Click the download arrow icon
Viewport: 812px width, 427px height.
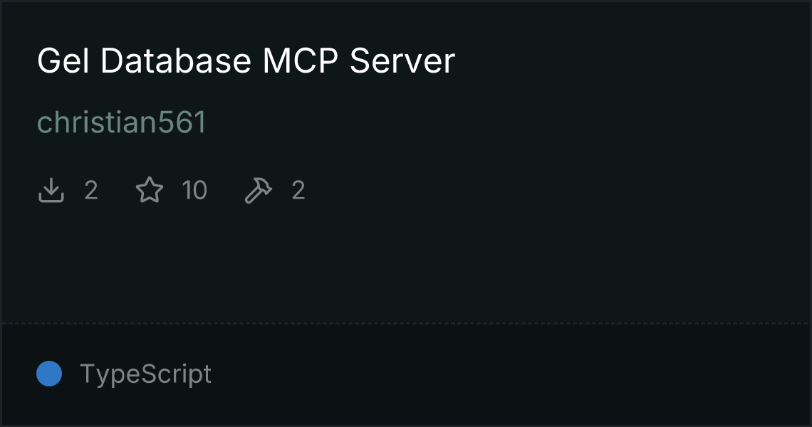tap(51, 190)
